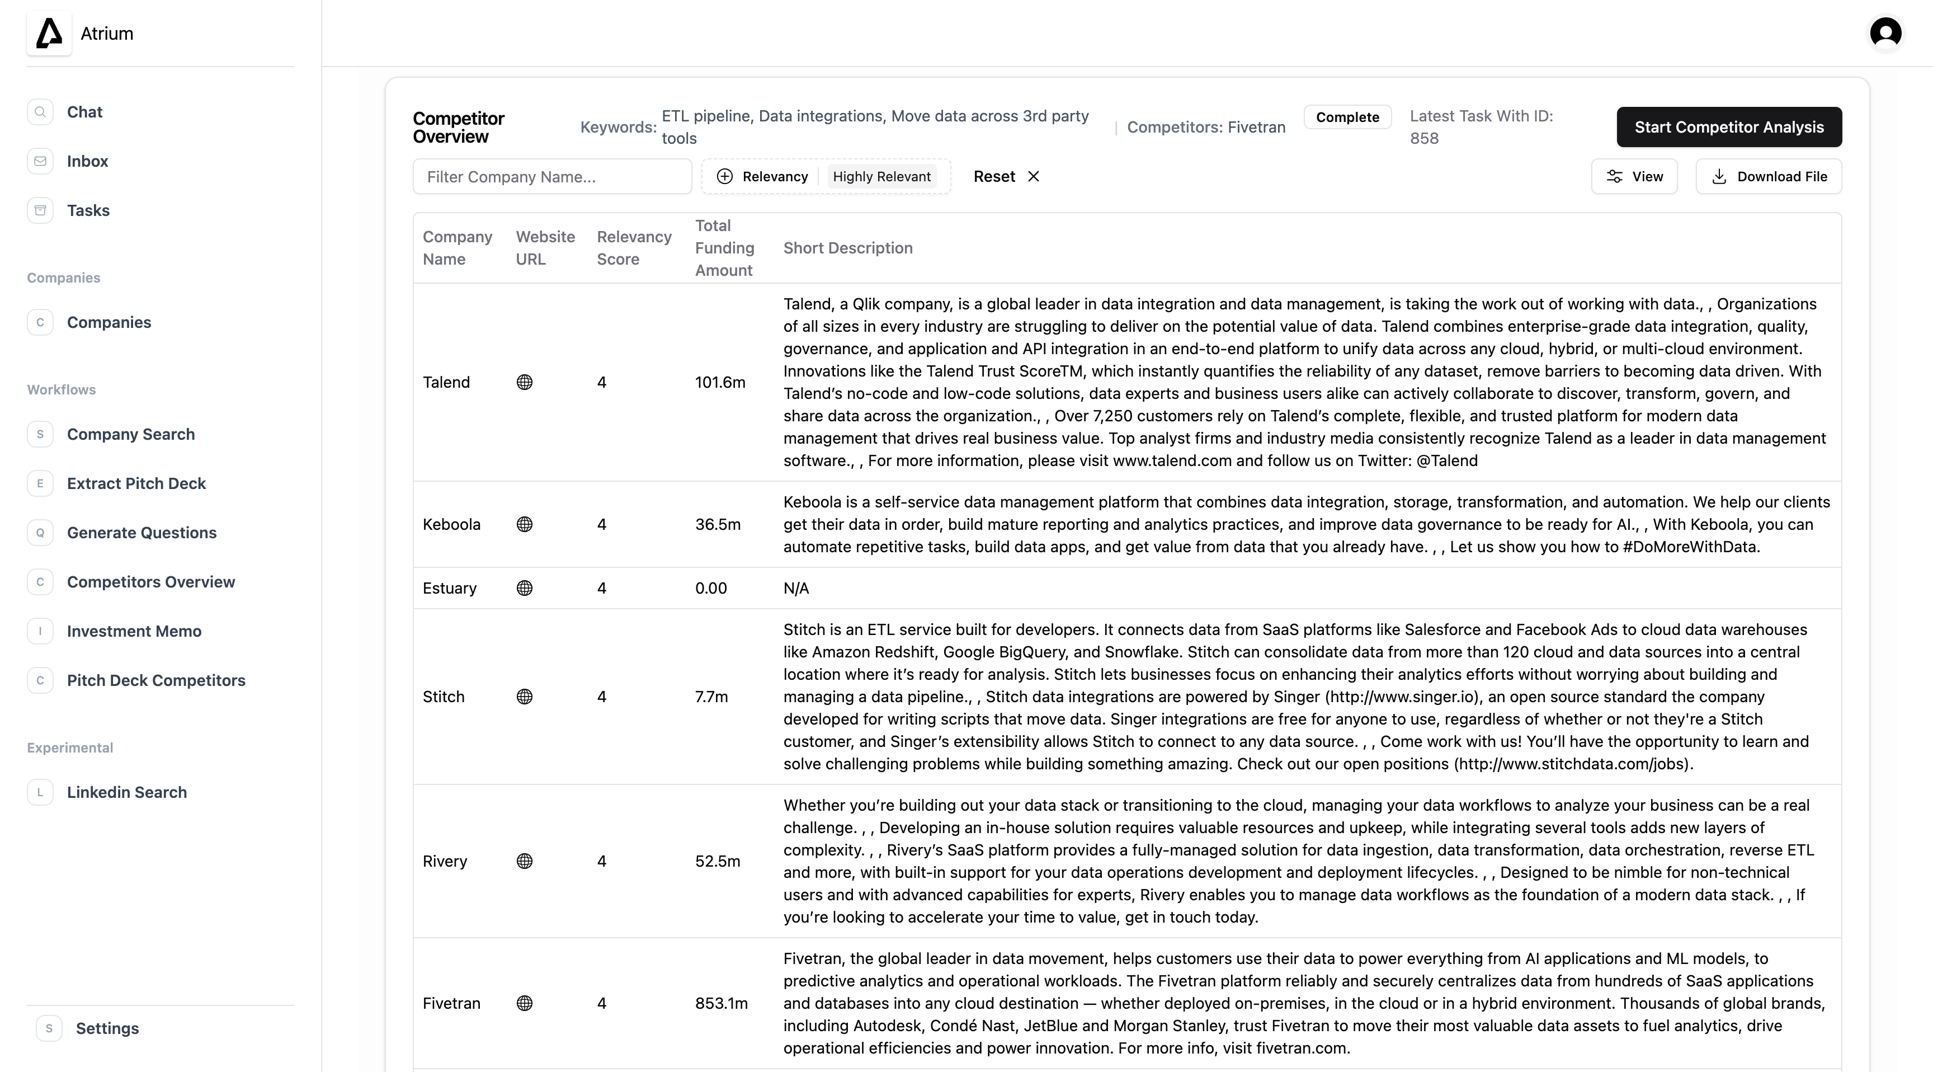Open Pitch Deck Competitors workflow
Screen dimensions: 1933x1072
156,680
